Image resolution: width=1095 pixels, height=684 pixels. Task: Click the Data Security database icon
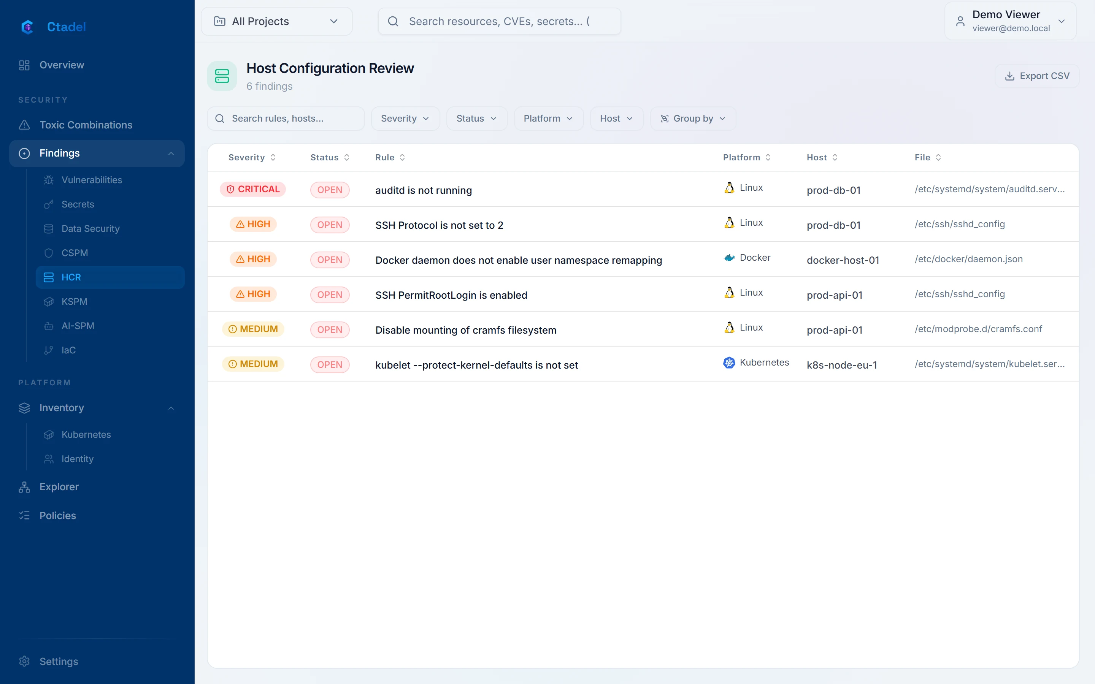click(x=48, y=229)
